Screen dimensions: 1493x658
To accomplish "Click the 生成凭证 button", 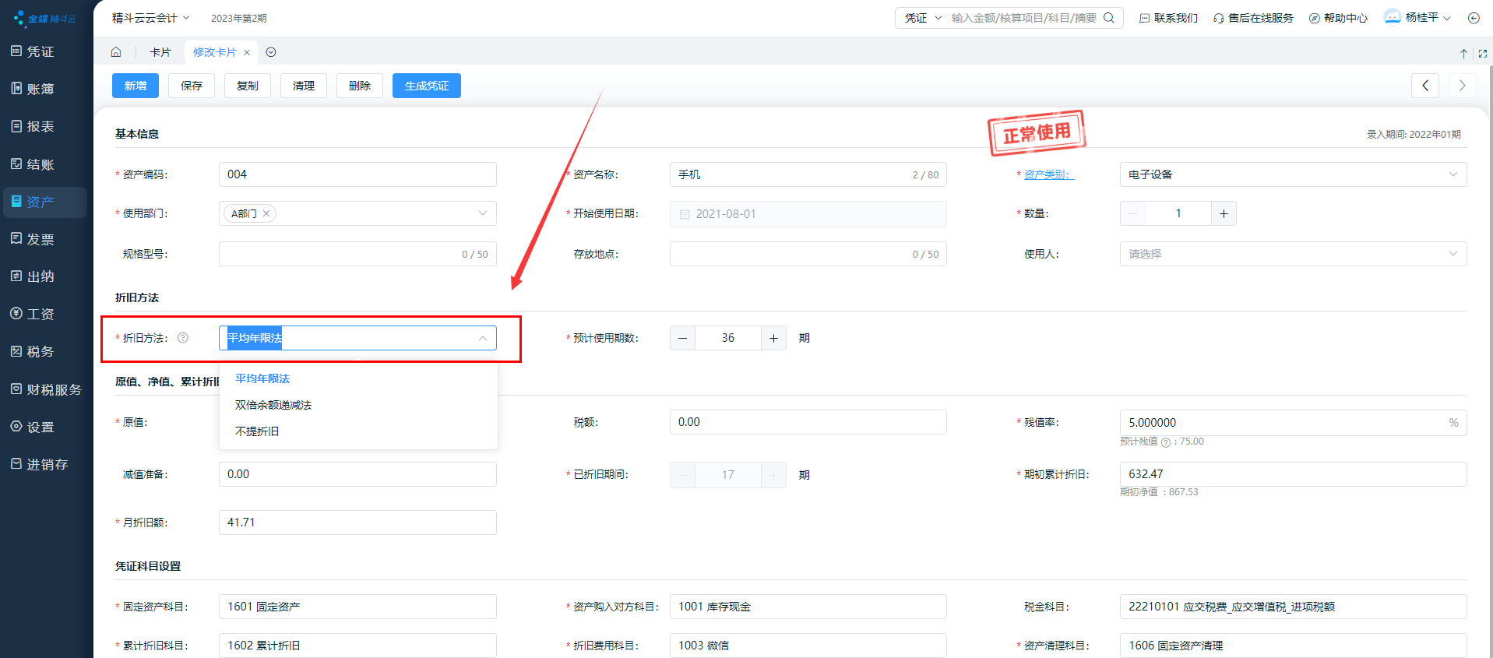I will 426,86.
